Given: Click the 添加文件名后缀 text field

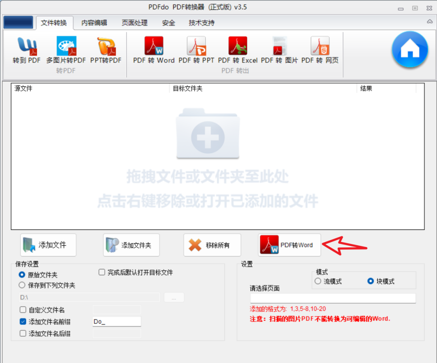Looking at the screenshot, I should tap(117, 333).
